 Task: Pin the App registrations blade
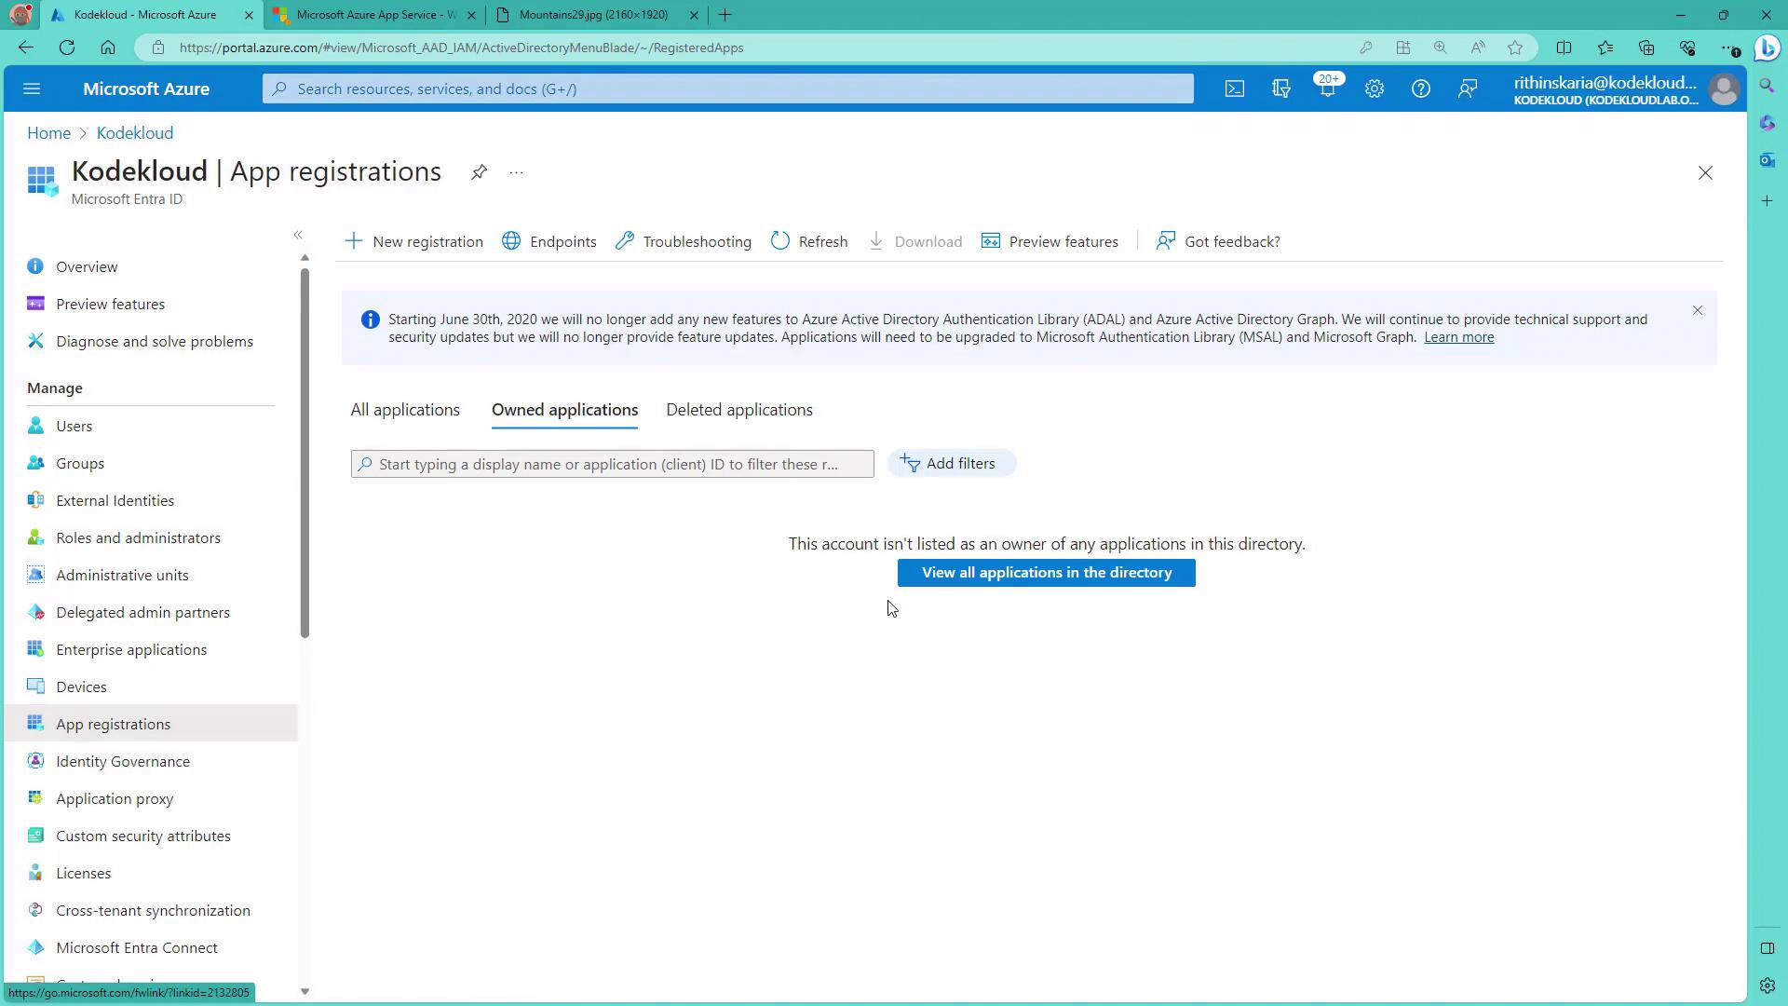479,172
